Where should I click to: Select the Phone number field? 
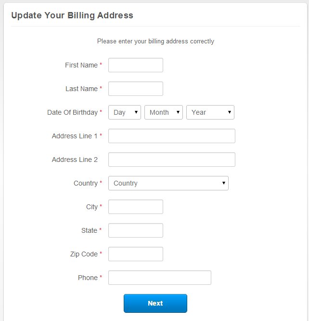159,278
